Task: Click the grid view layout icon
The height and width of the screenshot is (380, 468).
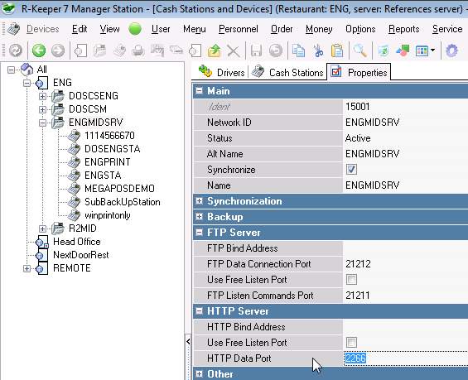Action: point(422,51)
